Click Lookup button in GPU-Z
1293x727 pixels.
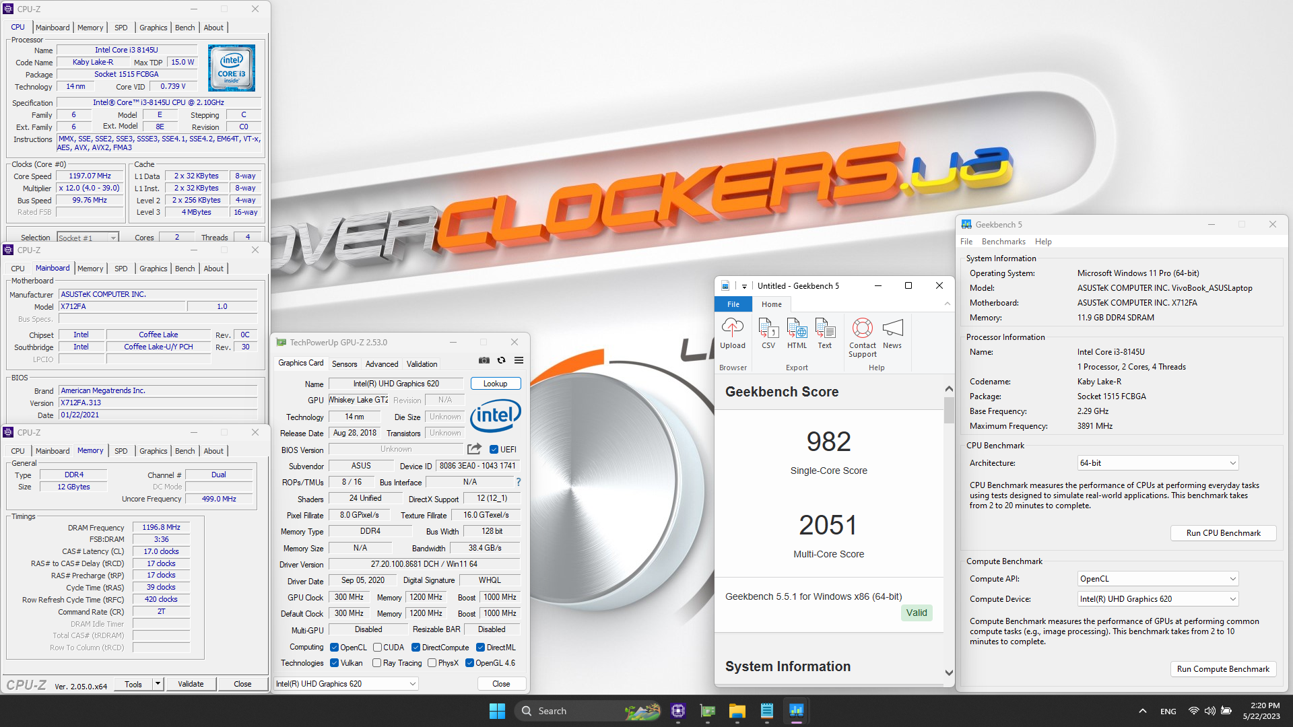pos(495,384)
